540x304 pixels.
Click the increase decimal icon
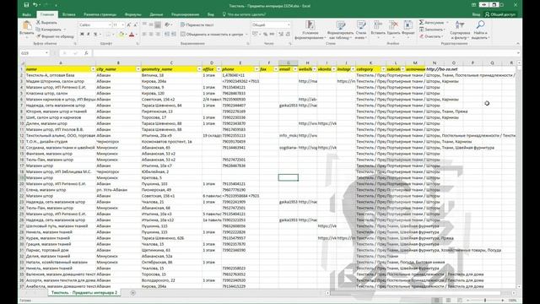(281, 34)
